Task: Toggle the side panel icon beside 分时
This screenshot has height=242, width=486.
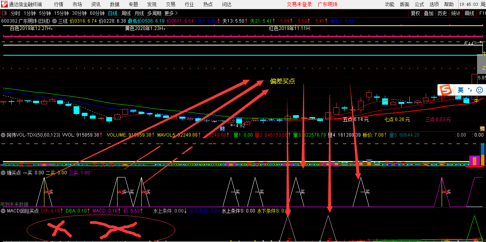Action: coord(4,13)
